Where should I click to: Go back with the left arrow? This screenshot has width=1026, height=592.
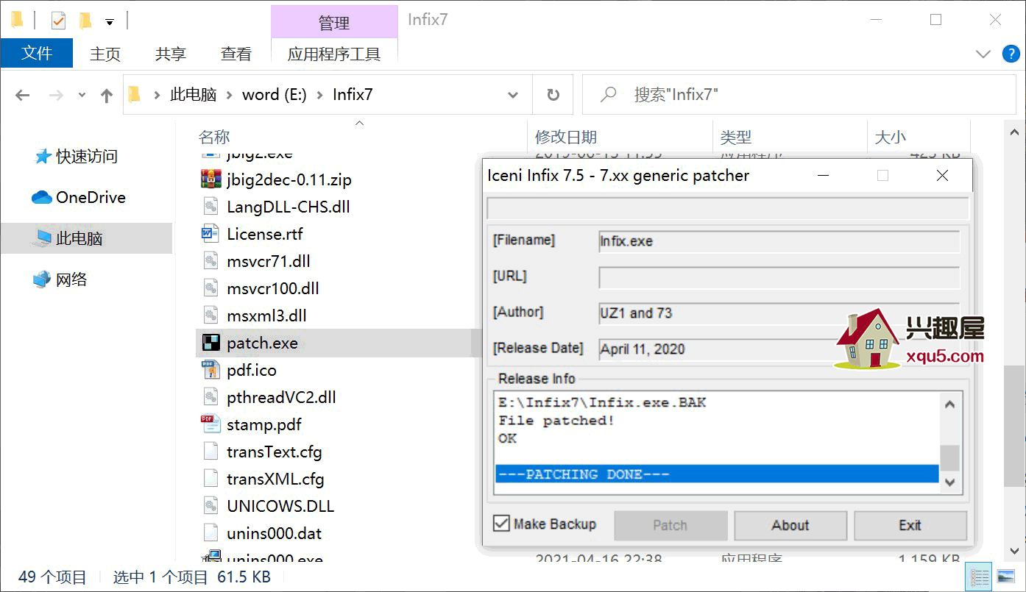[x=23, y=95]
